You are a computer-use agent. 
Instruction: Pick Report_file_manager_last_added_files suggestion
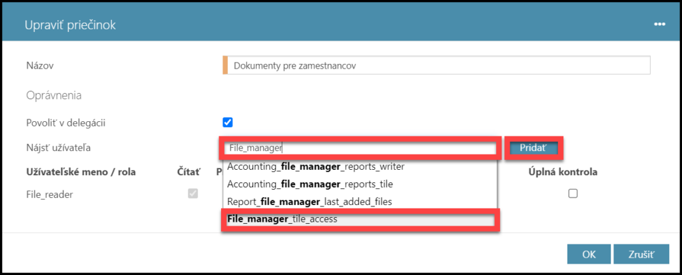(x=310, y=201)
